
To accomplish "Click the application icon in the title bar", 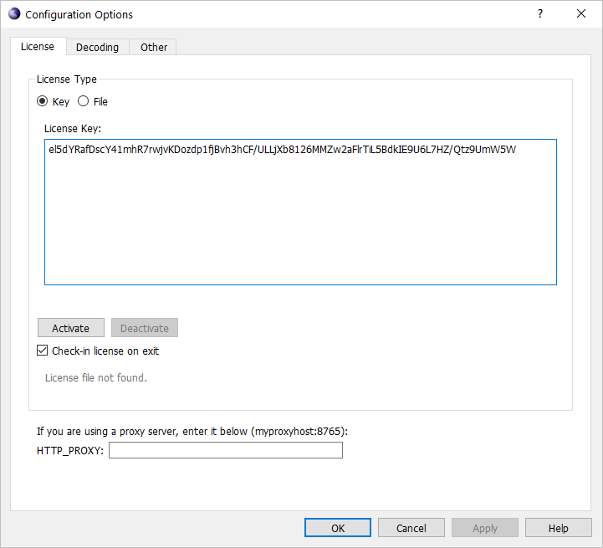I will (13, 14).
